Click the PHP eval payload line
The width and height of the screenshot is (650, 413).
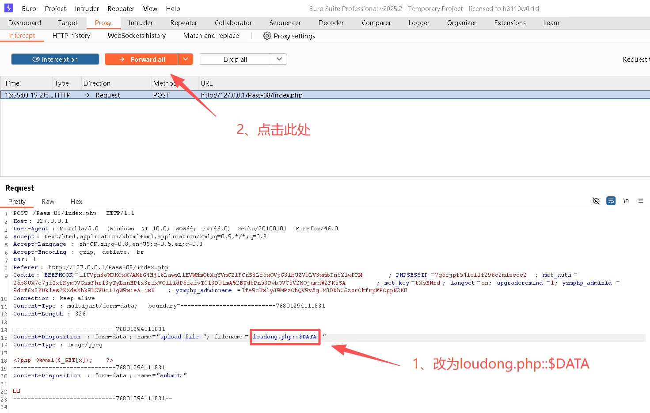(63, 360)
